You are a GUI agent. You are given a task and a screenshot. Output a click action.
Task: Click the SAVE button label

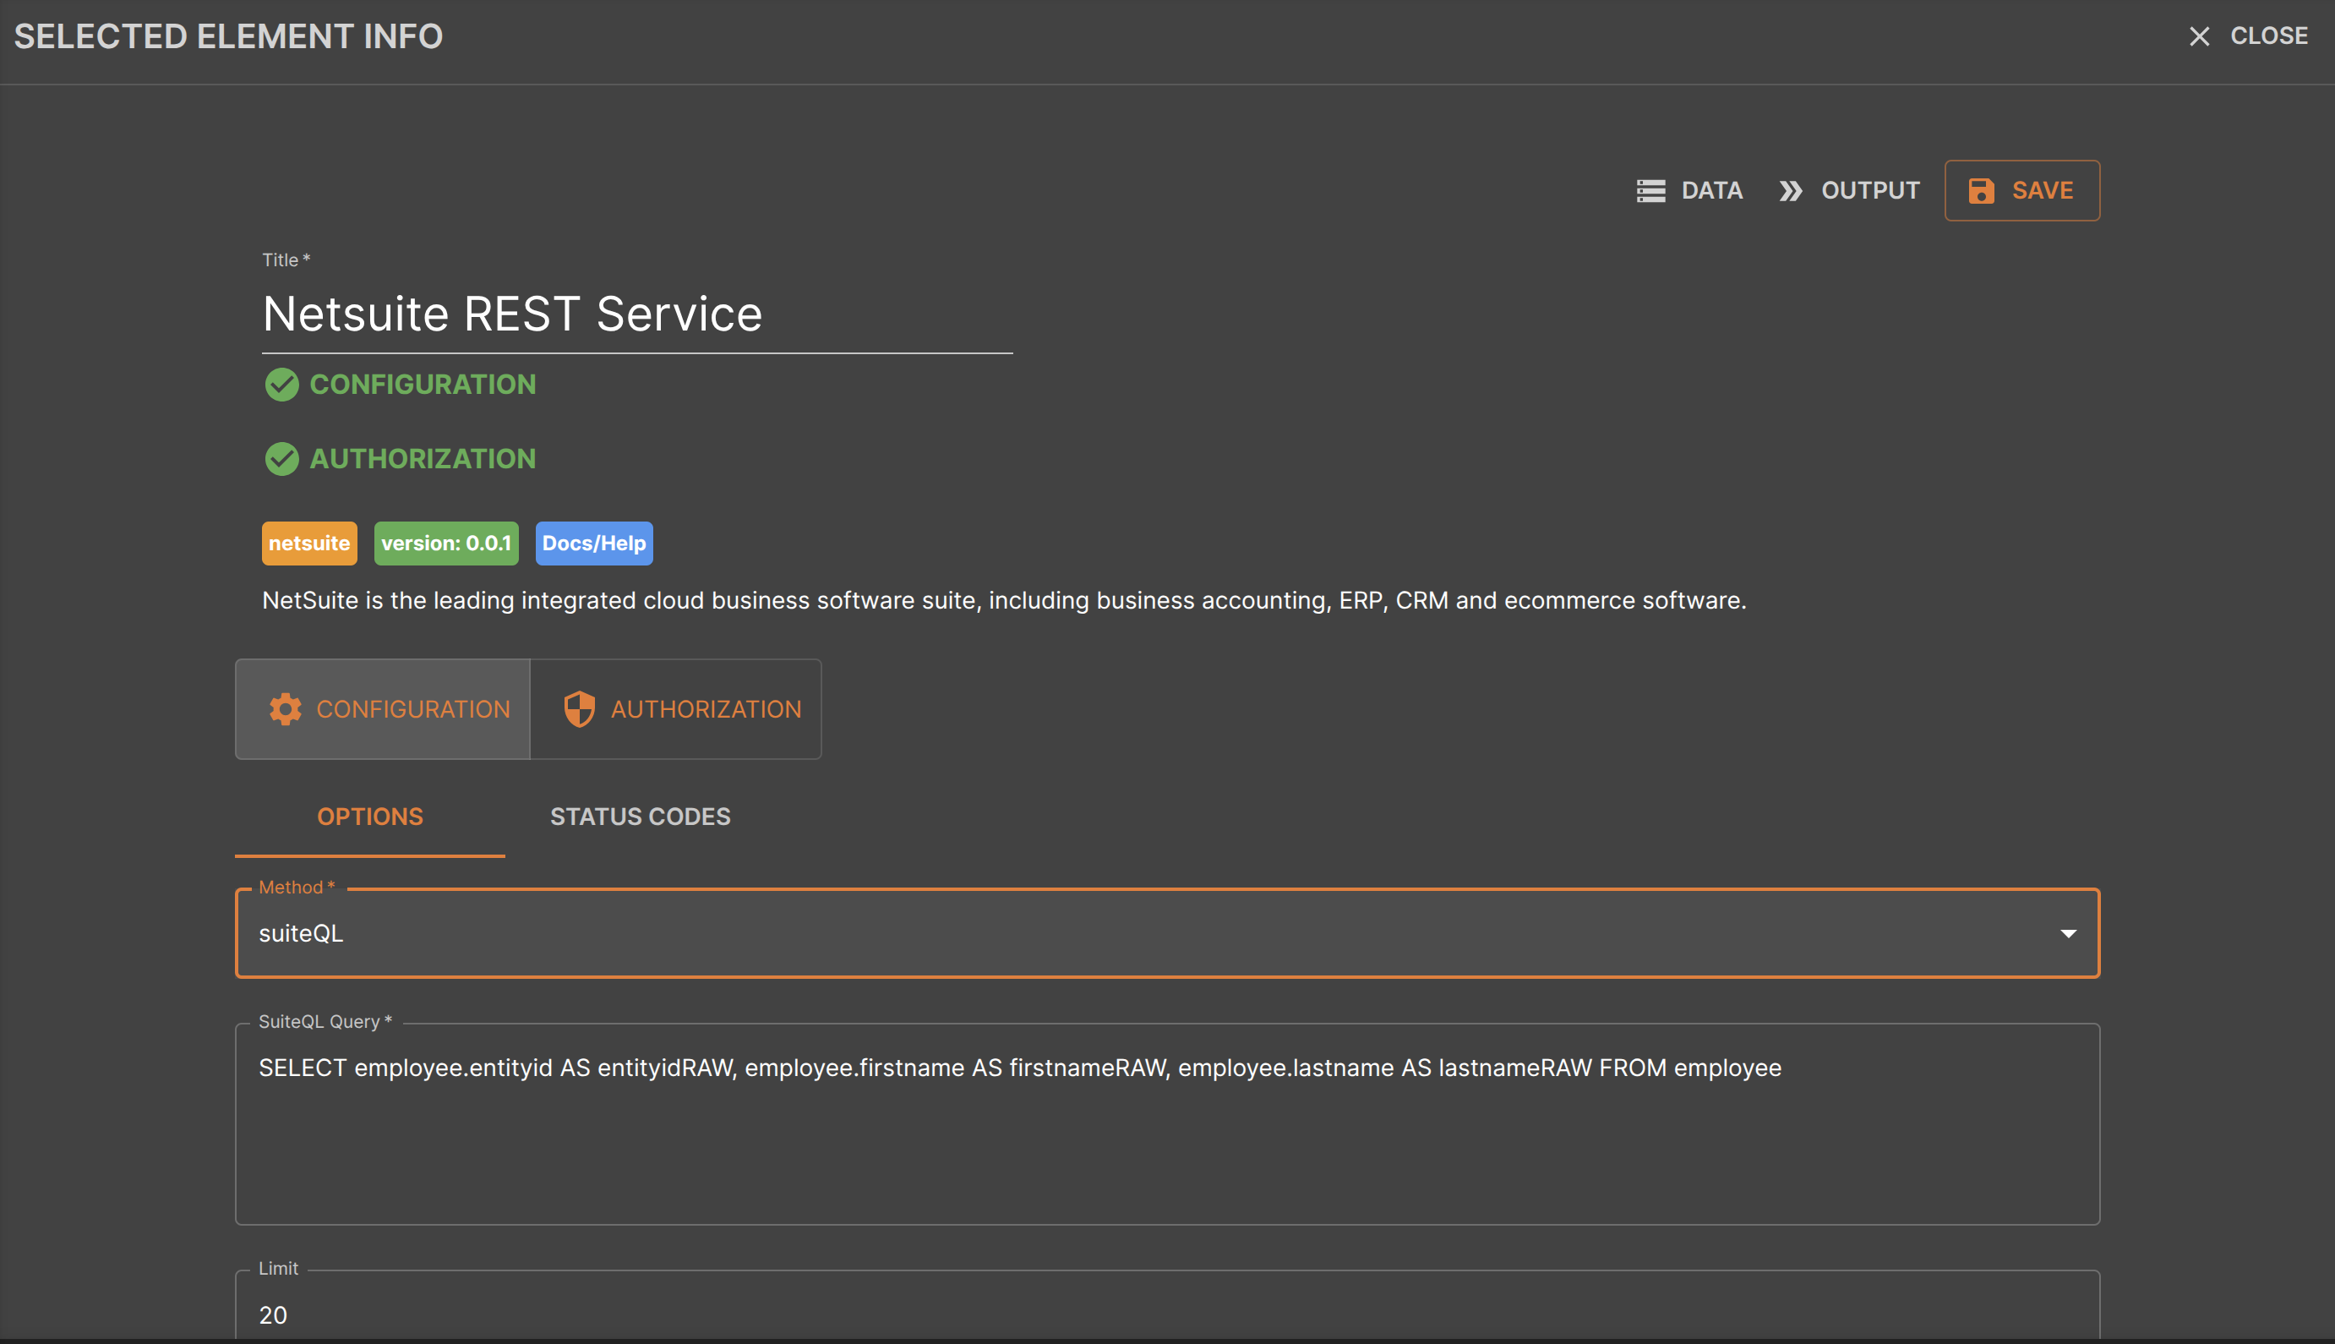[x=2042, y=191]
